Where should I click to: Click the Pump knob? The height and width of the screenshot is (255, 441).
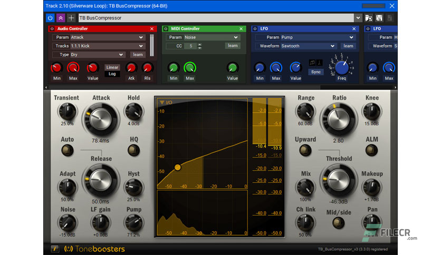pos(133,223)
